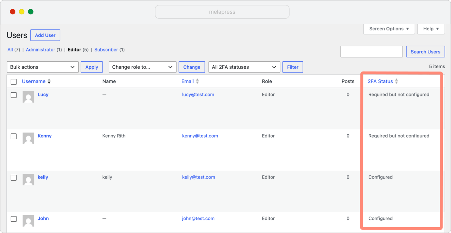Viewport: 451px width, 233px height.
Task: Click the Users page heading
Action: [x=17, y=35]
